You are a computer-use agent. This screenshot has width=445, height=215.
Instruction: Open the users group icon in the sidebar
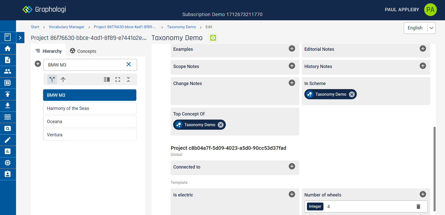coord(8,71)
